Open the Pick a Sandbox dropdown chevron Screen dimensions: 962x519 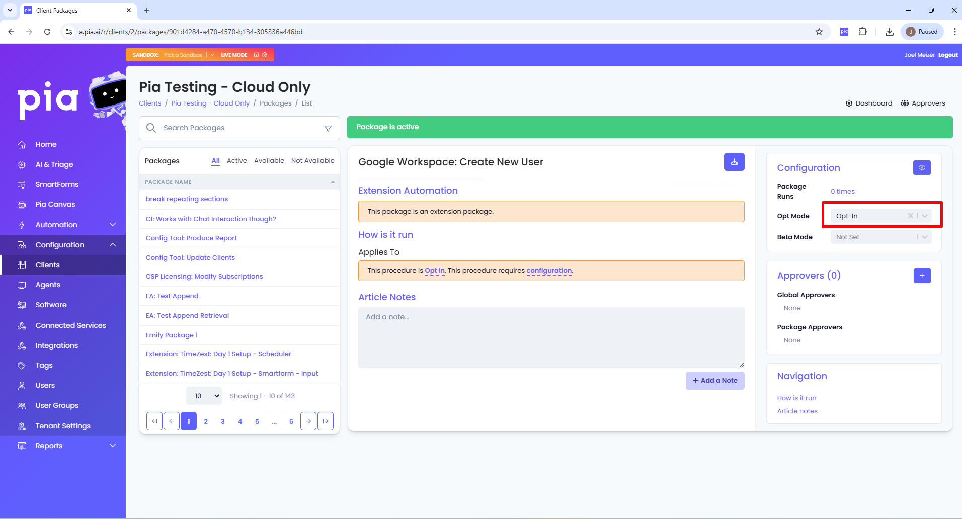212,55
